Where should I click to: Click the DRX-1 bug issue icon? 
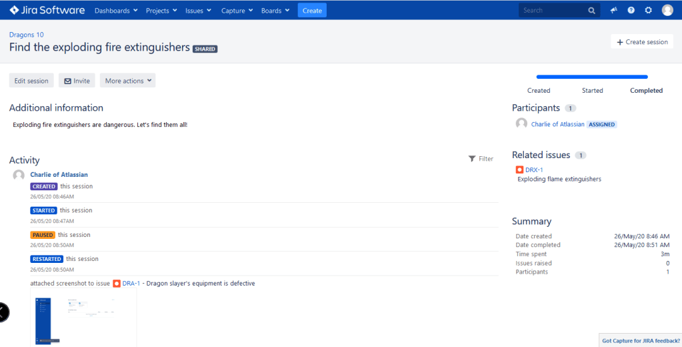(x=520, y=169)
